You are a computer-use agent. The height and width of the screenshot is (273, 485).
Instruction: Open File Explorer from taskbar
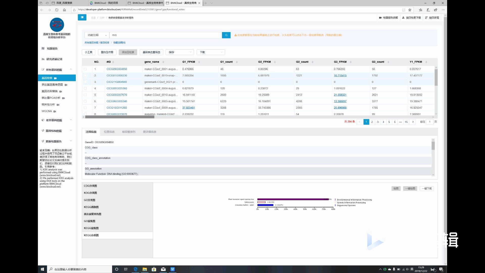click(145, 269)
